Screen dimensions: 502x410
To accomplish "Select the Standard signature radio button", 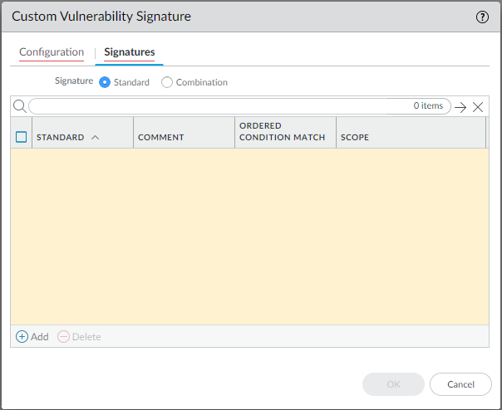I will pos(105,82).
